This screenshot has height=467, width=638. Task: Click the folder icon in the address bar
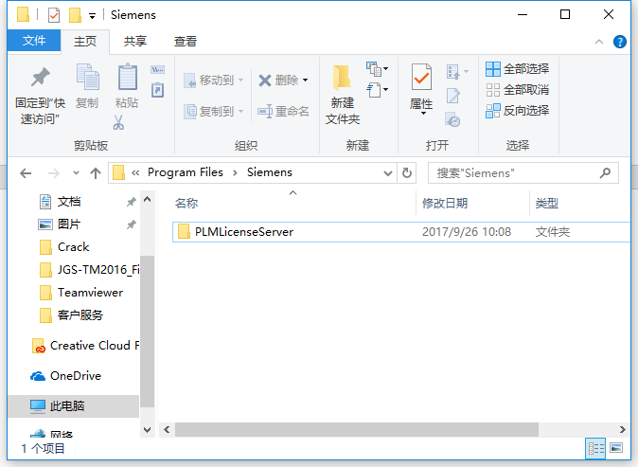tap(118, 172)
